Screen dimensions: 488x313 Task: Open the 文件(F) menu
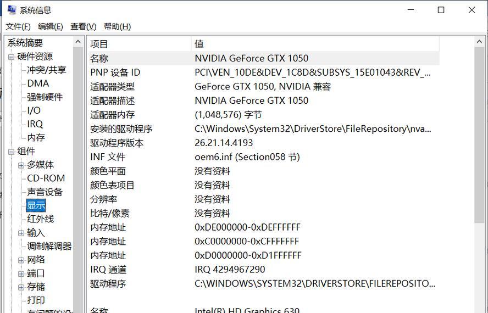pos(18,26)
